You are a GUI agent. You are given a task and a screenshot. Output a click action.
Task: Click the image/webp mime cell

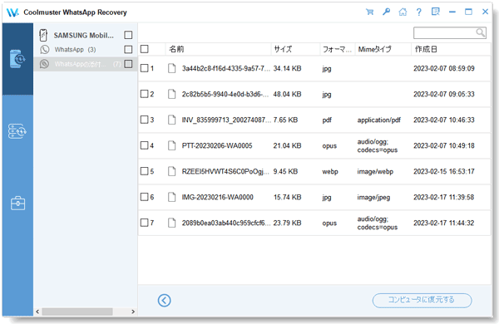[375, 171]
